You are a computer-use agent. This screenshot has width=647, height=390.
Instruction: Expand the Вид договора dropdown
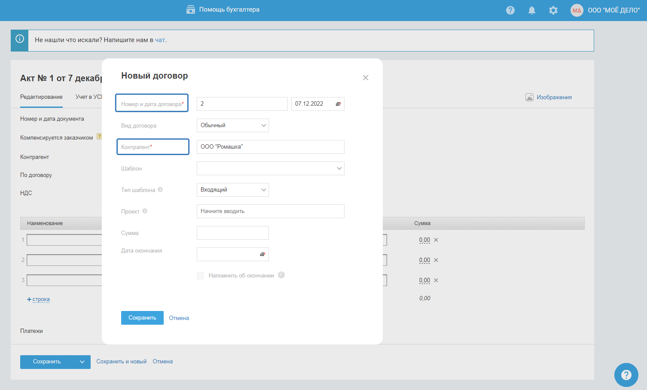tap(233, 125)
